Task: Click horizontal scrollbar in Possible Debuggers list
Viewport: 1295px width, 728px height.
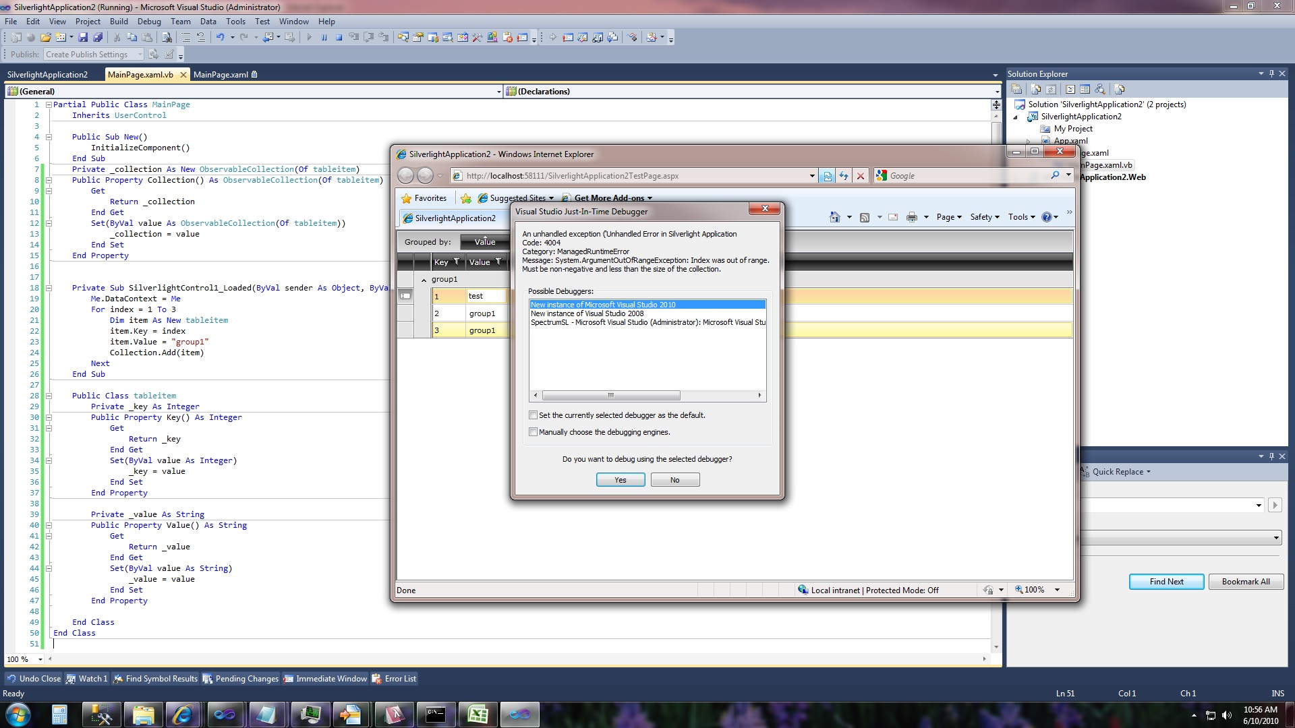Action: pos(611,396)
